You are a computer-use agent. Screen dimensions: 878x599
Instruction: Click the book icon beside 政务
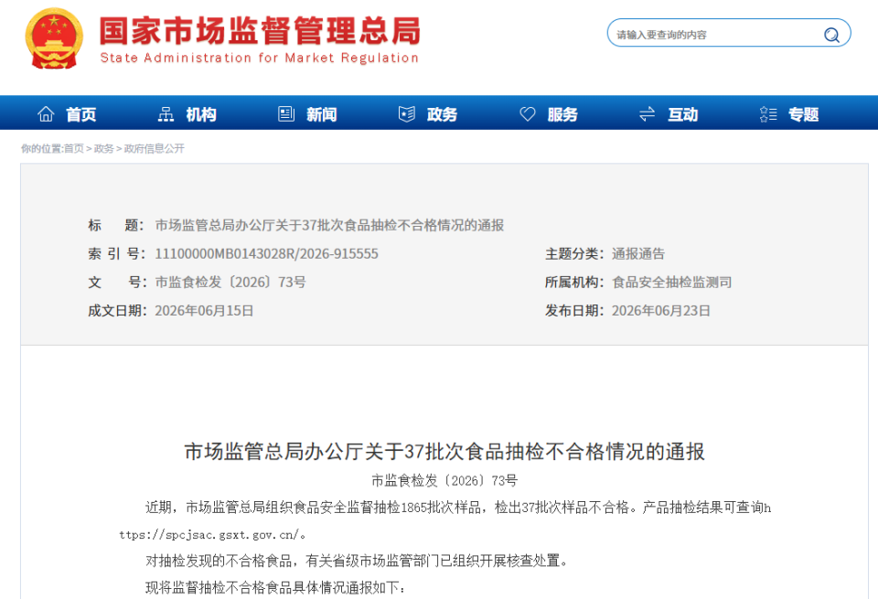coord(406,114)
